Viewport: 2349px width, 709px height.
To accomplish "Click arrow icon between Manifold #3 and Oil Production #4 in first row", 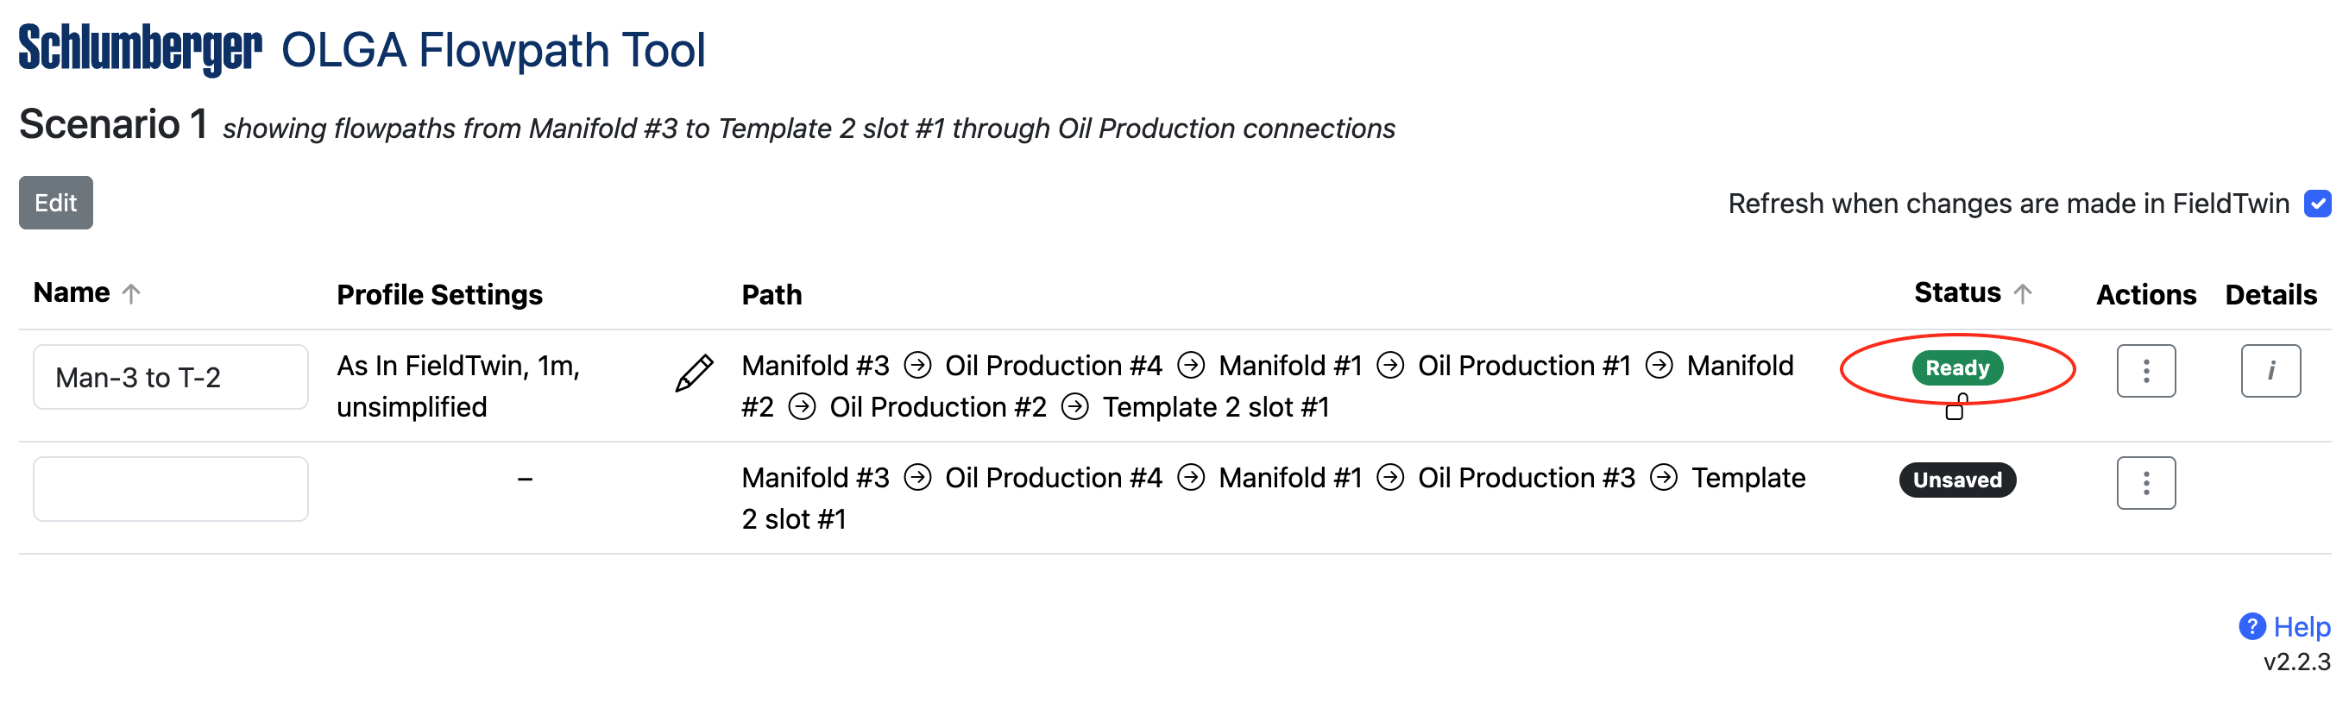I will coord(917,366).
